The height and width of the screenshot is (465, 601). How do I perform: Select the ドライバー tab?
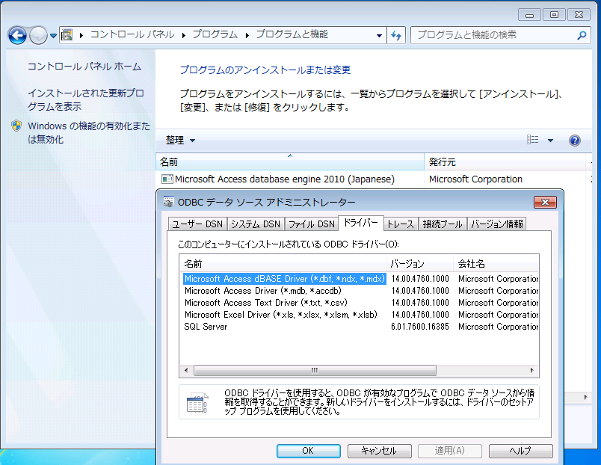point(361,223)
